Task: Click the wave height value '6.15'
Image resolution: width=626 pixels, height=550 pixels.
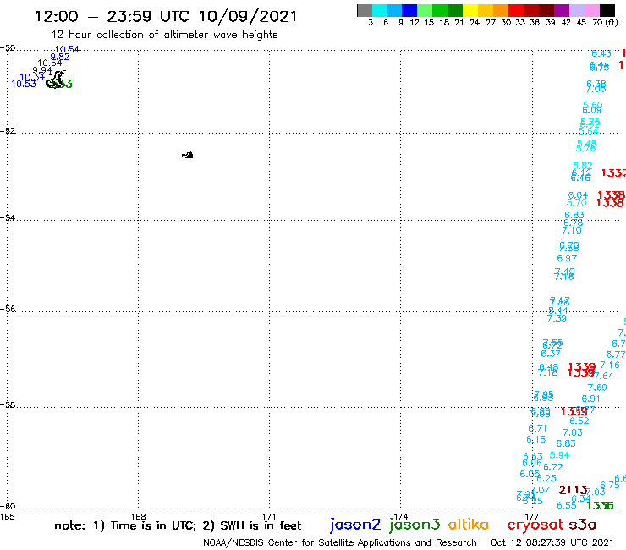Action: 535,439
